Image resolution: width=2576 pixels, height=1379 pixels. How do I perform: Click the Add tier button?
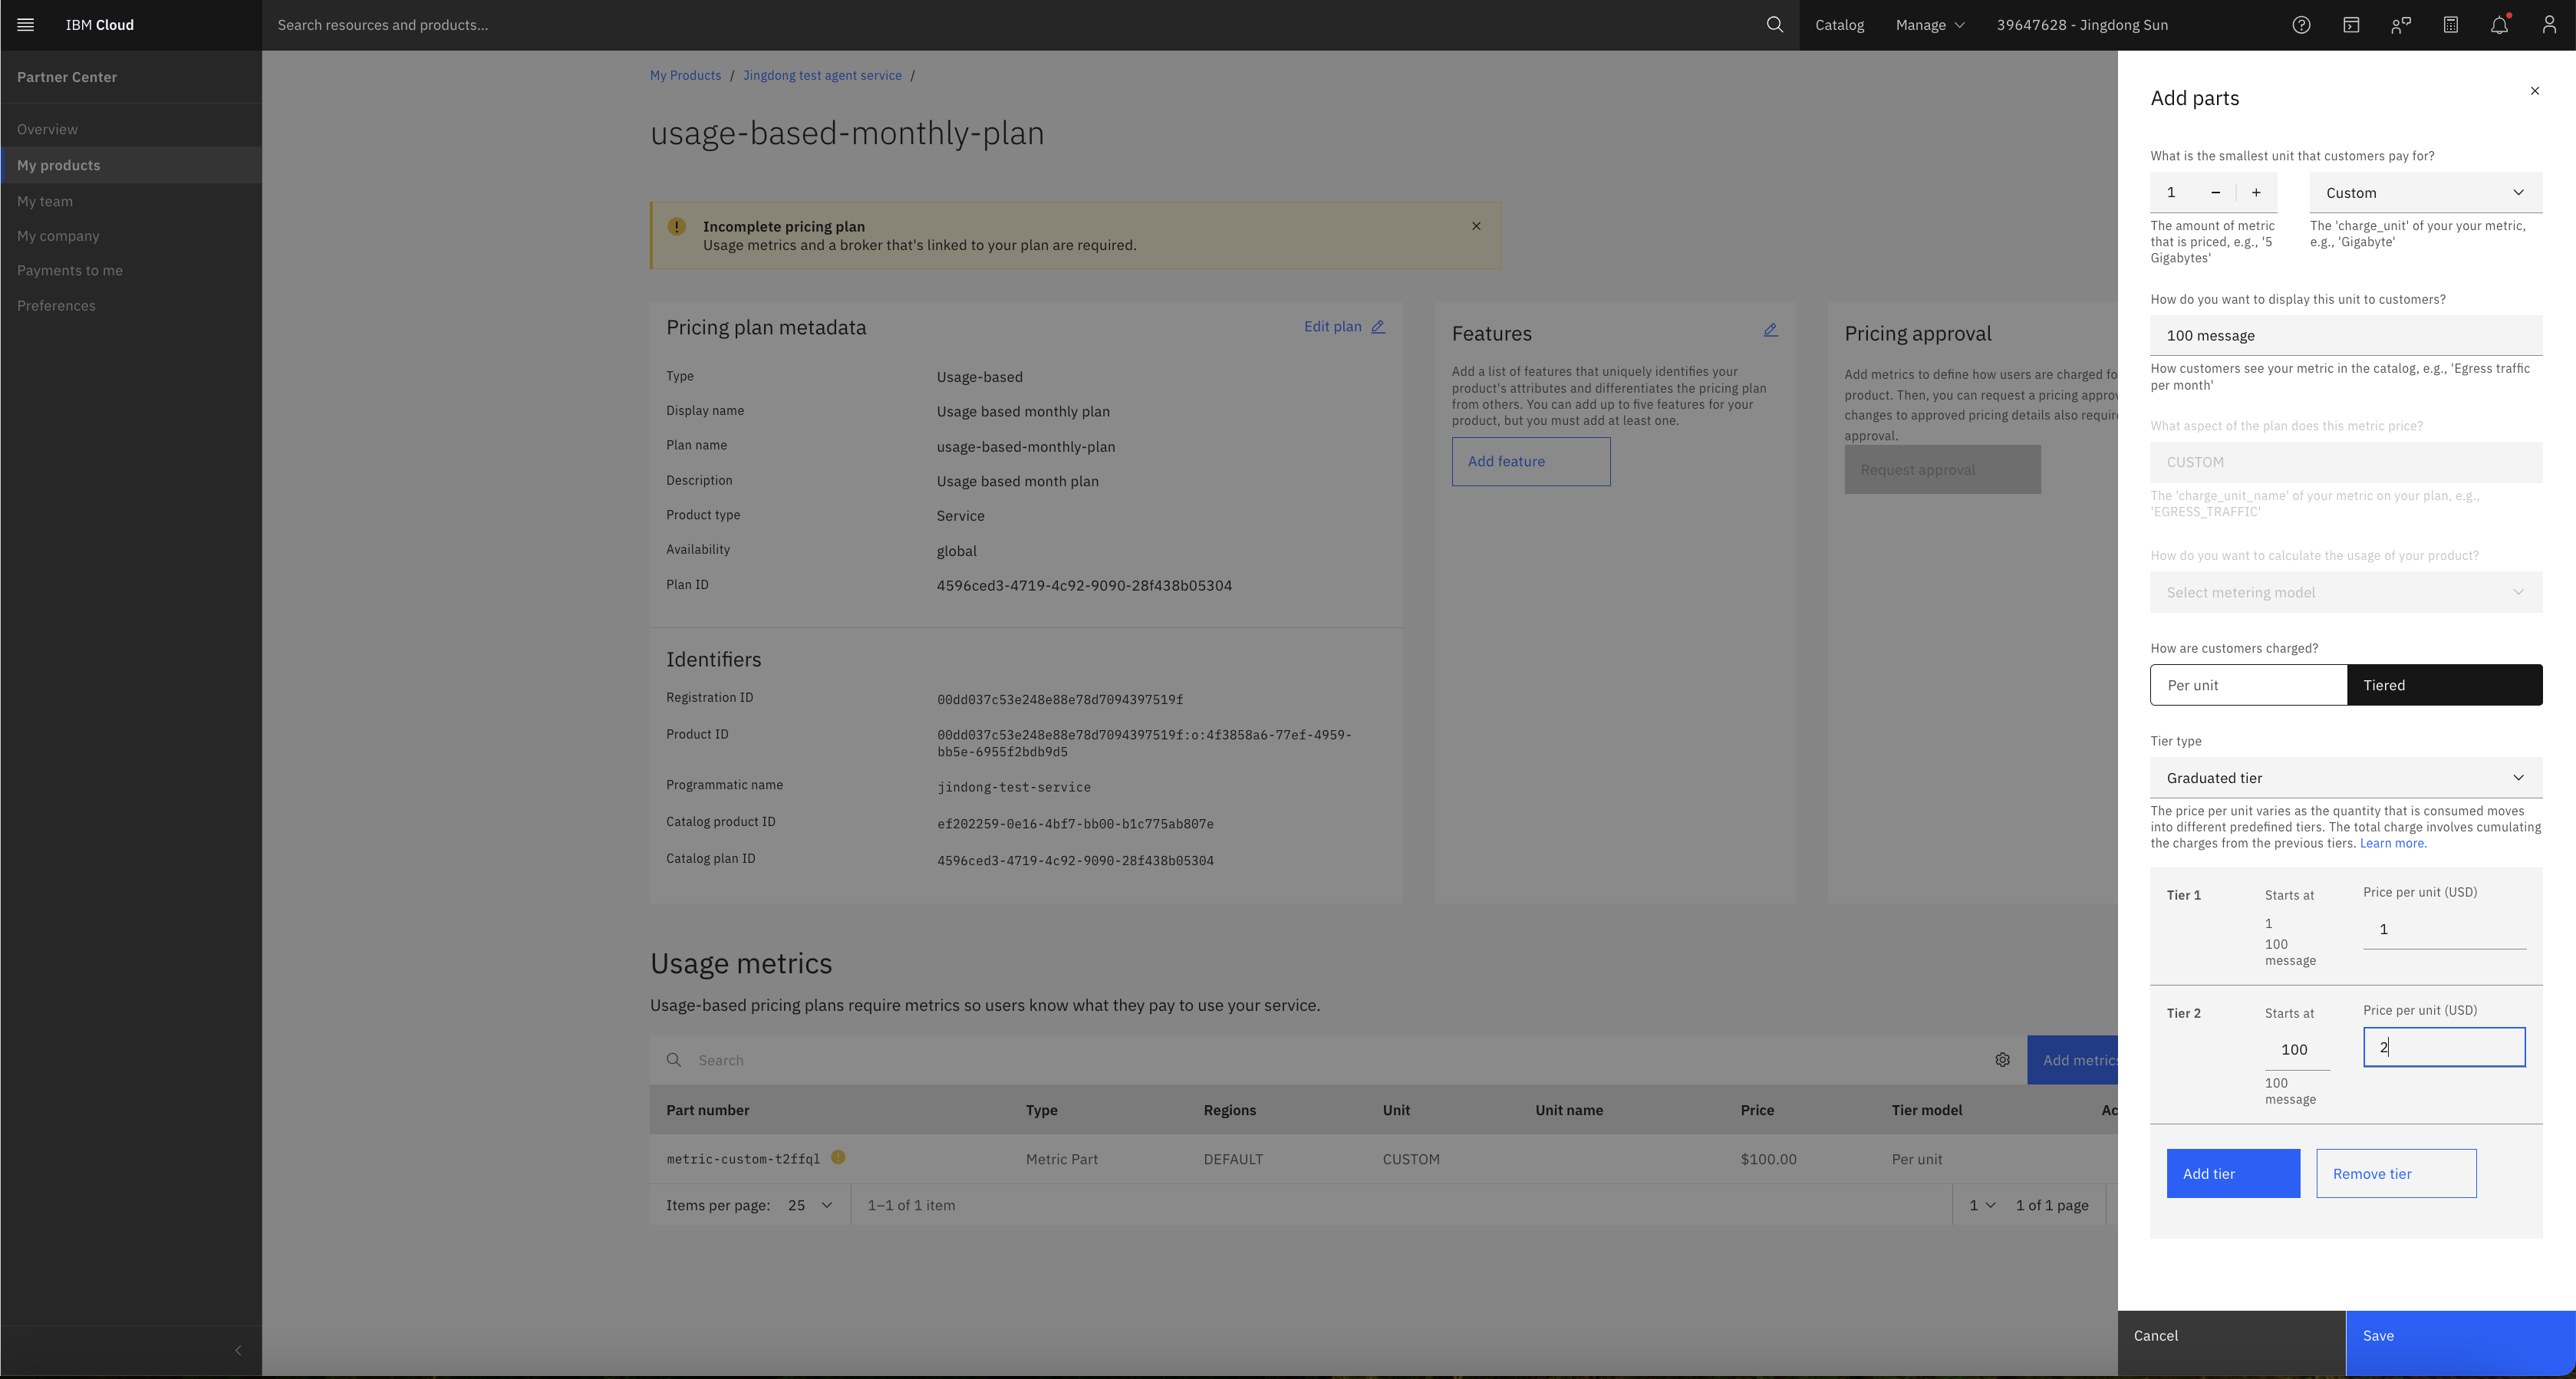coord(2232,1173)
